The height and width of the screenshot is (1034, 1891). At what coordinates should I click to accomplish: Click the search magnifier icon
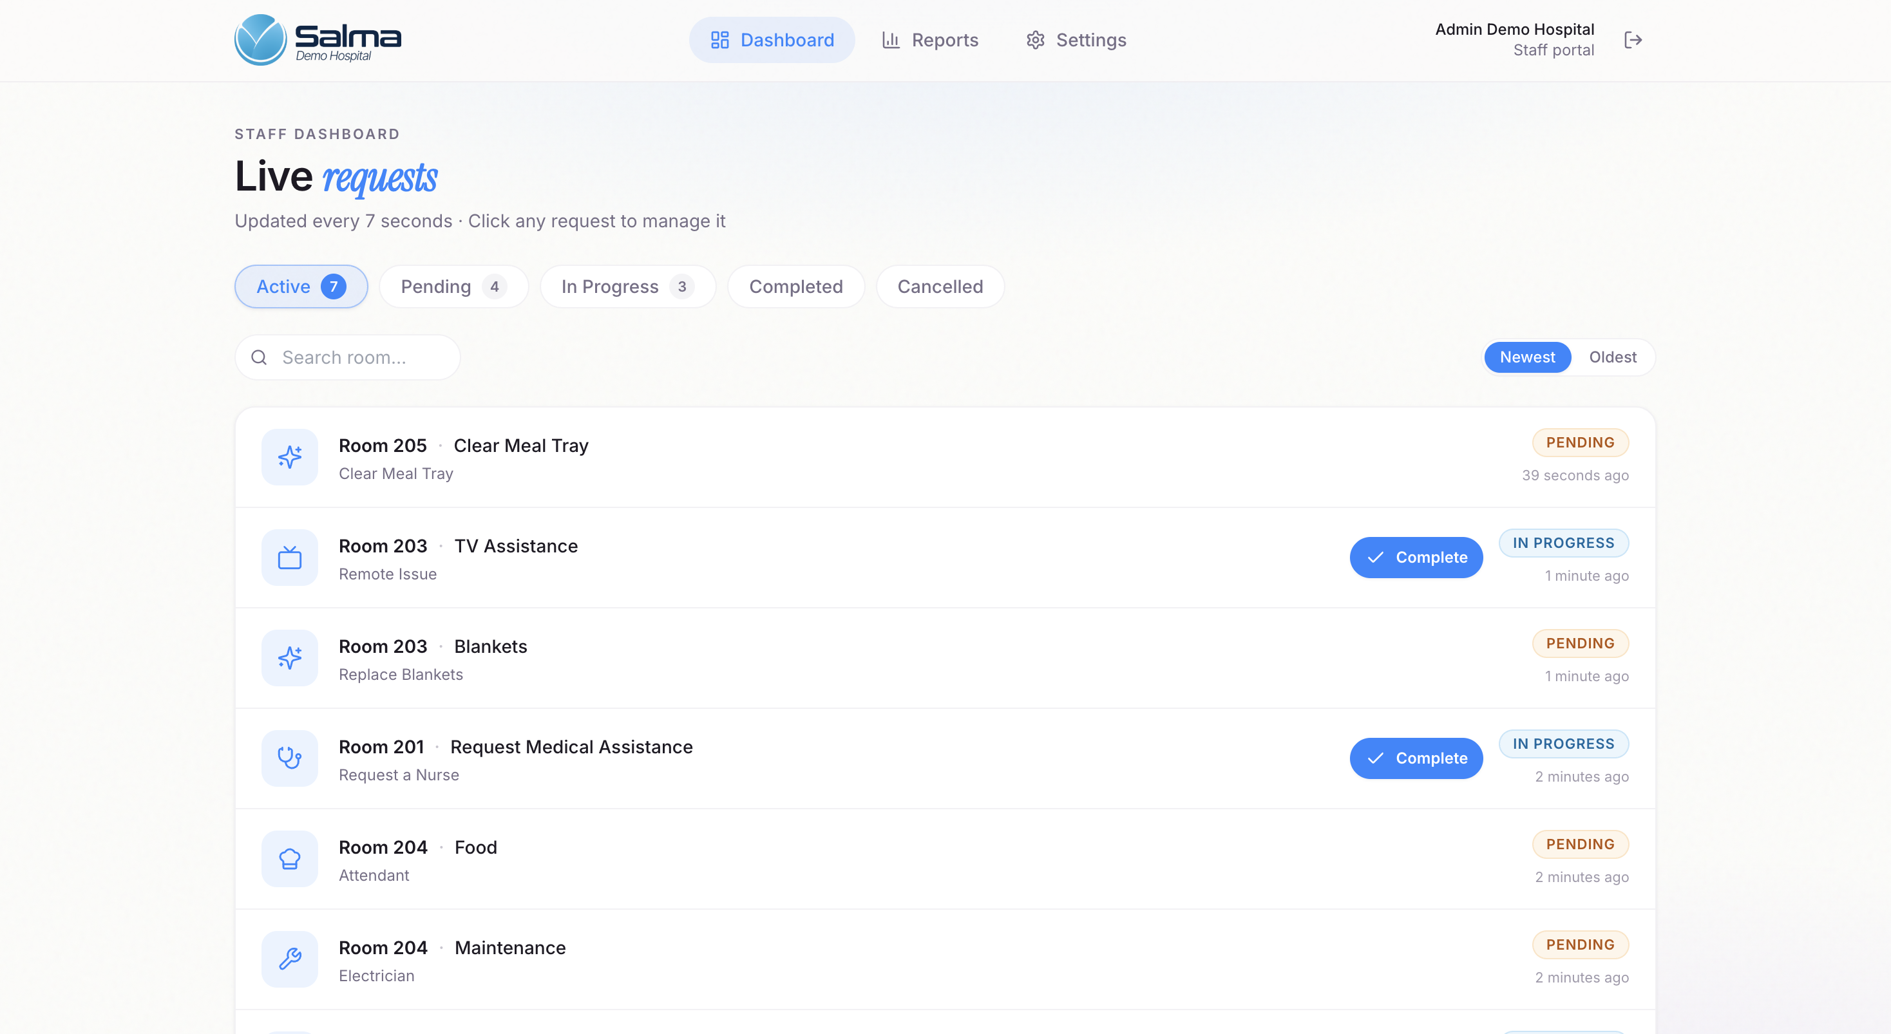(258, 357)
